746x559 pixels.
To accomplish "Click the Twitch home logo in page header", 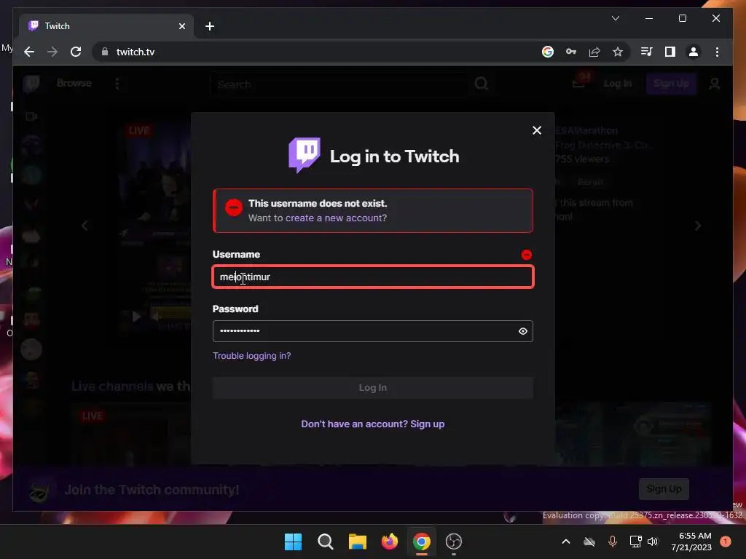I will (31, 84).
